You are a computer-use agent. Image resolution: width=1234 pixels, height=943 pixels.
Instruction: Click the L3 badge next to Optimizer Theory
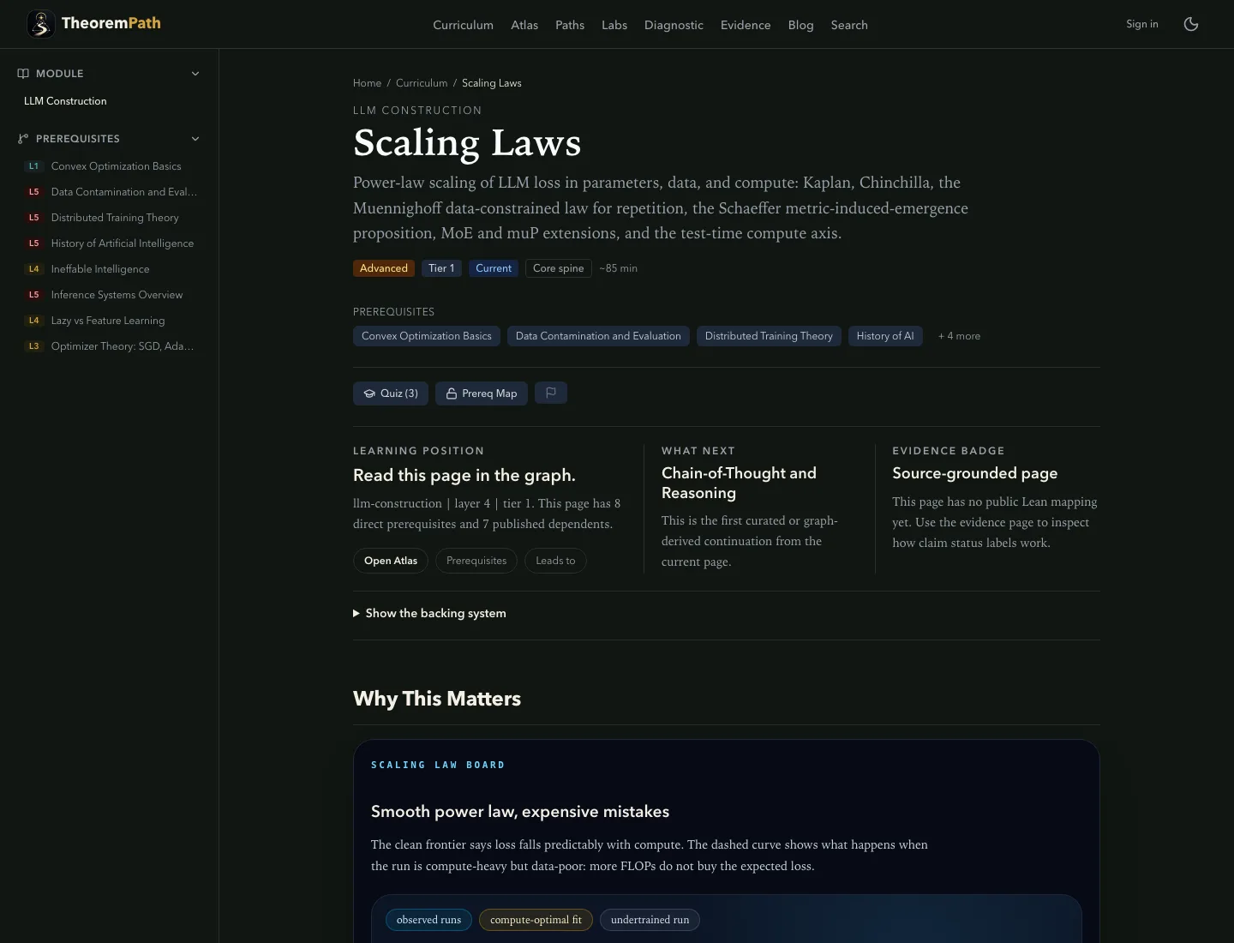[33, 346]
